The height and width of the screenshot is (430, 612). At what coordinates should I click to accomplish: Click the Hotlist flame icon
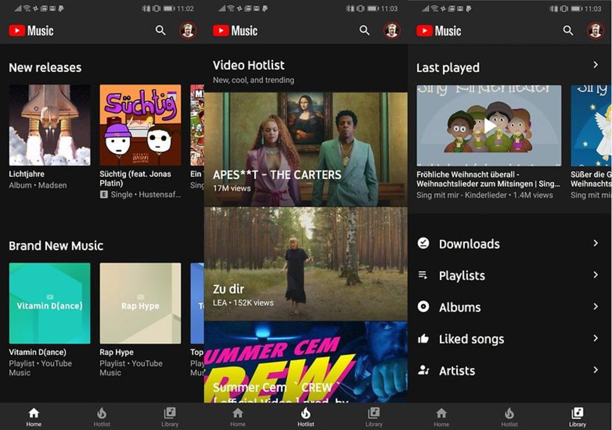(305, 413)
